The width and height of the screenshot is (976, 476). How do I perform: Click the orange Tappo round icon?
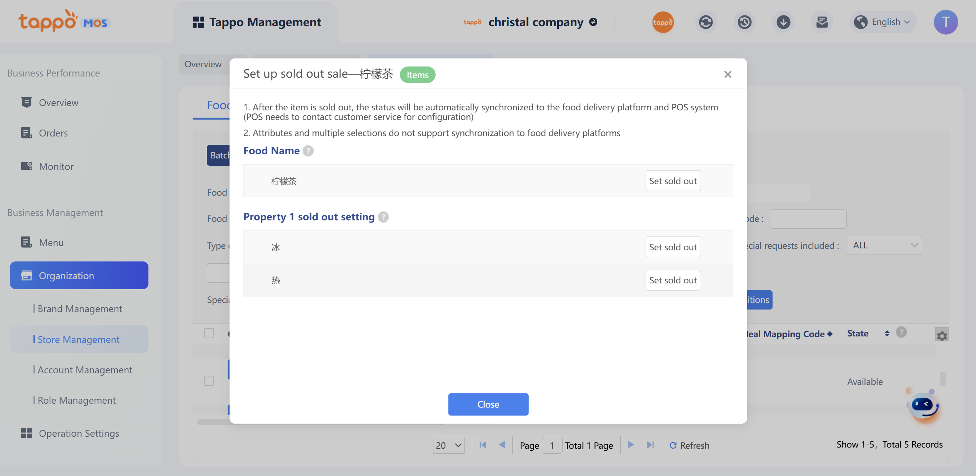tap(663, 22)
